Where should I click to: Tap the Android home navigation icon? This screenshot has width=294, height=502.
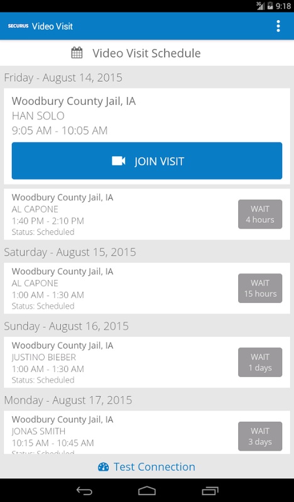click(x=147, y=491)
